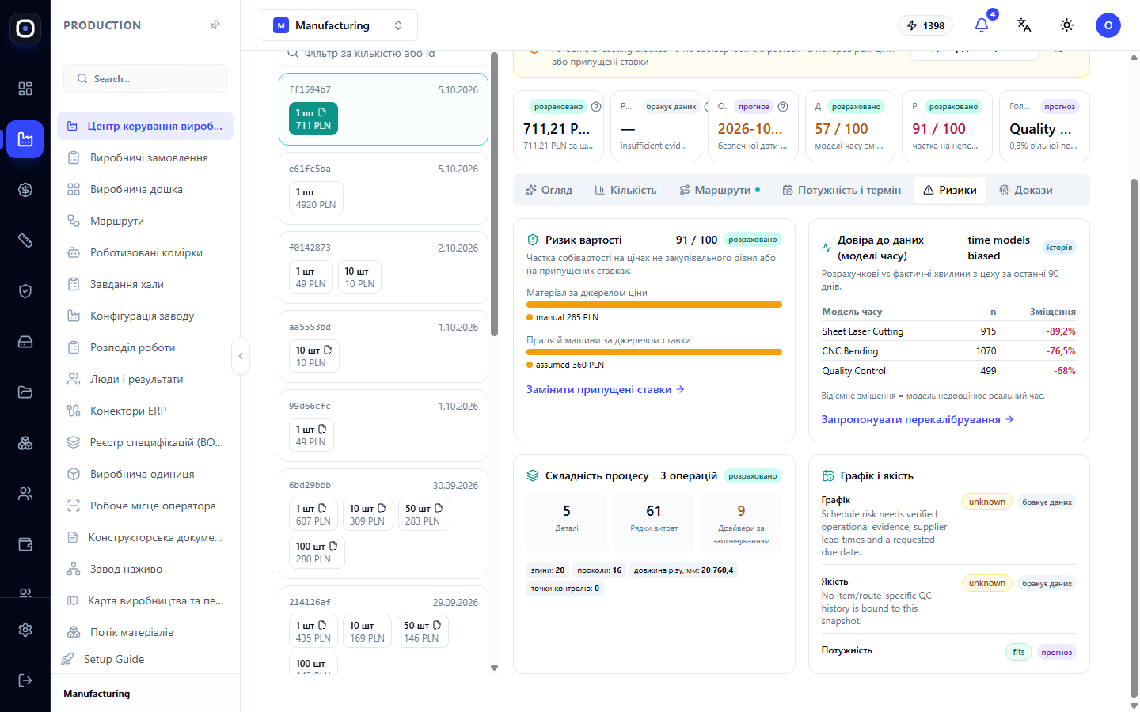Open Конектори ERP in sidebar
1140x712 pixels.
(x=146, y=411)
